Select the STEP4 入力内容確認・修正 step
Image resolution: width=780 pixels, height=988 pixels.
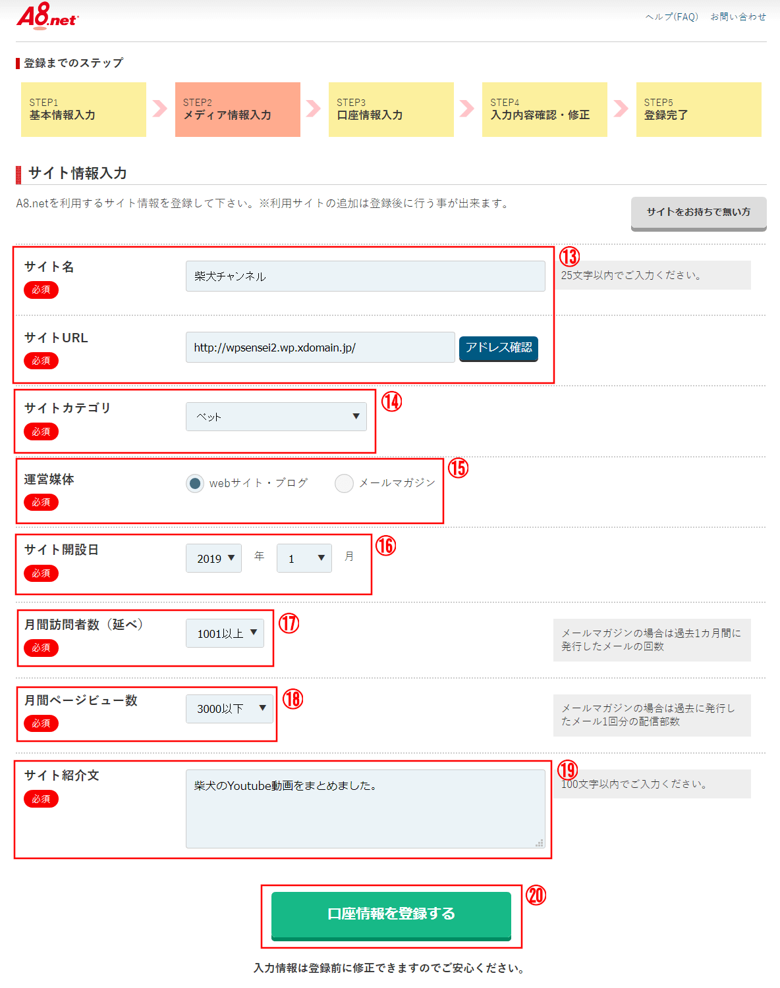[545, 109]
